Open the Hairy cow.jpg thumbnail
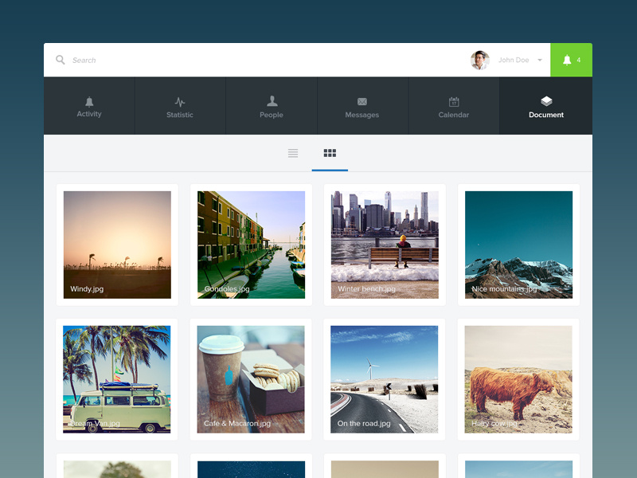 (x=518, y=379)
